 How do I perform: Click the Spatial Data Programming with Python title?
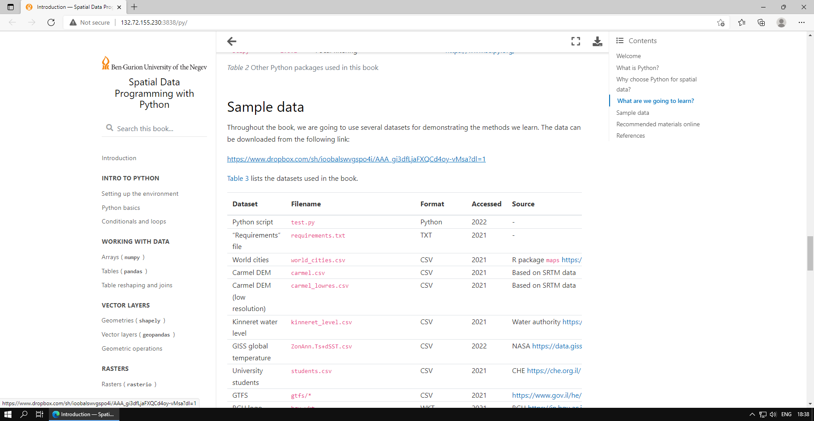tap(154, 93)
